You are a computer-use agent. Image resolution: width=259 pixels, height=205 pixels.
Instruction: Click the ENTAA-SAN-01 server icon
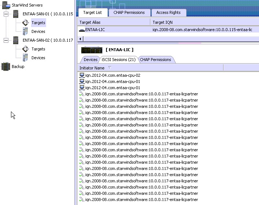(16, 14)
